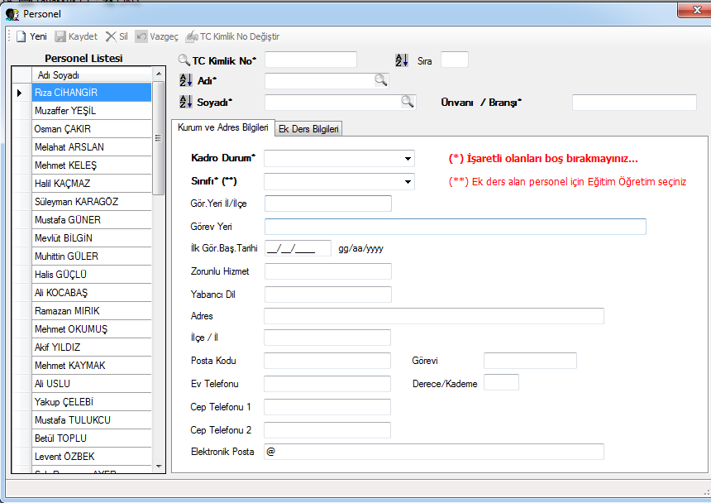Select Halis GÜÇLÜ in personnel list
Image resolution: width=711 pixels, height=503 pixels.
92,275
